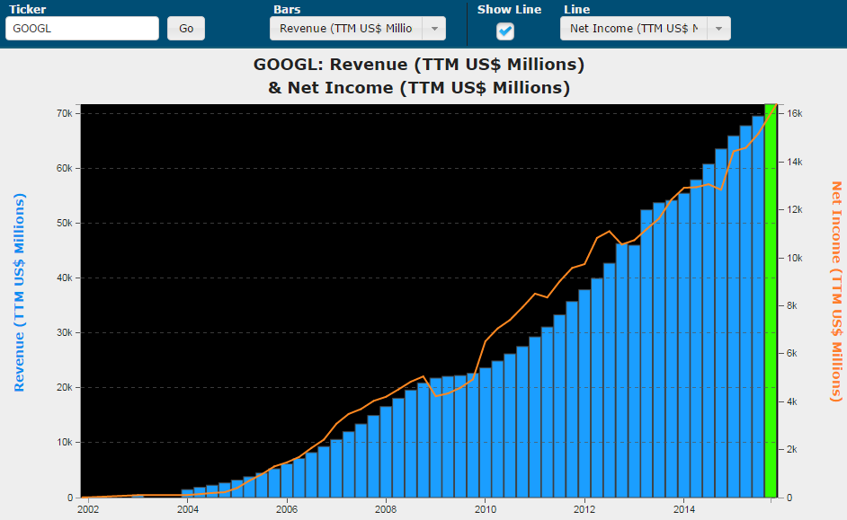
Task: Uncheck the Show Line checkbox
Action: click(x=505, y=31)
